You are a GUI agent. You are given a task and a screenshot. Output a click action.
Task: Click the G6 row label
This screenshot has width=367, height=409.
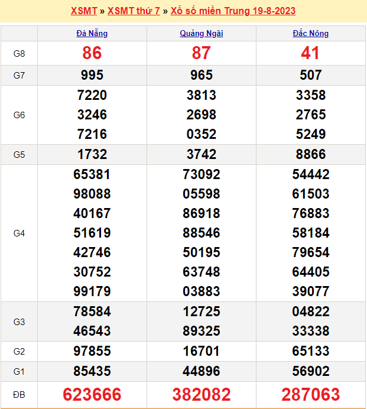tap(19, 115)
